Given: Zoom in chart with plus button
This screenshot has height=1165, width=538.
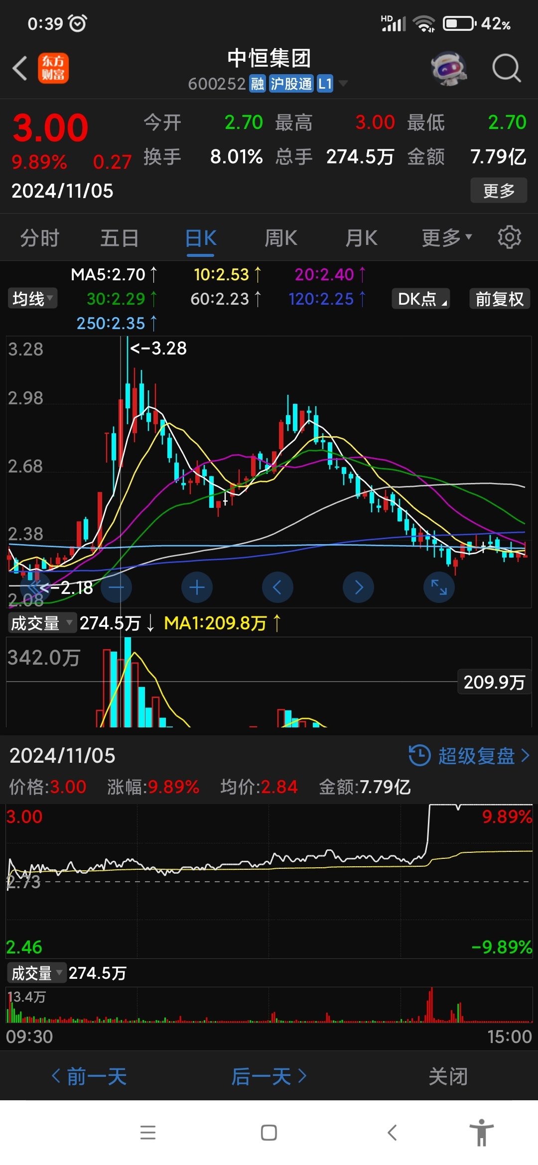Looking at the screenshot, I should (197, 587).
